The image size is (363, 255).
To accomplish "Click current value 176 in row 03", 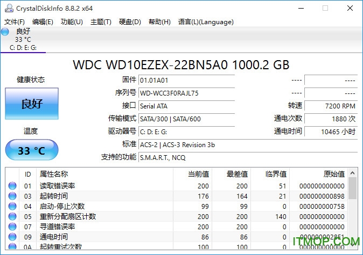I will (203, 196).
